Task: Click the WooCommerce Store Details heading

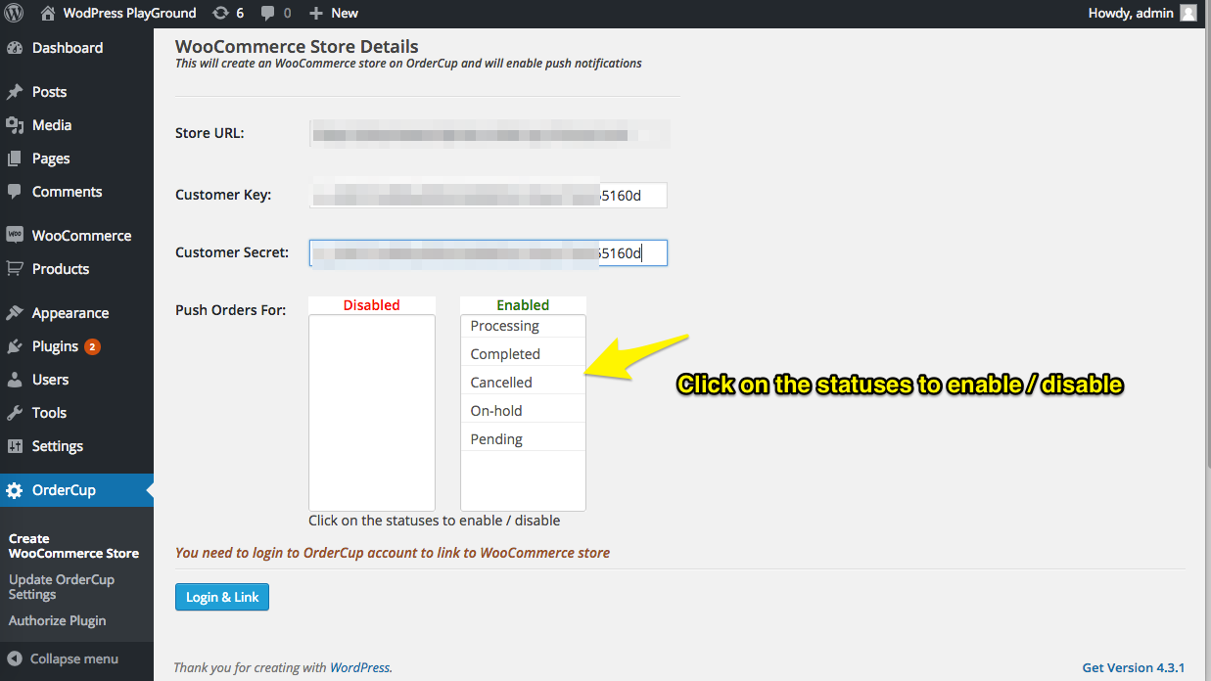Action: tap(297, 46)
